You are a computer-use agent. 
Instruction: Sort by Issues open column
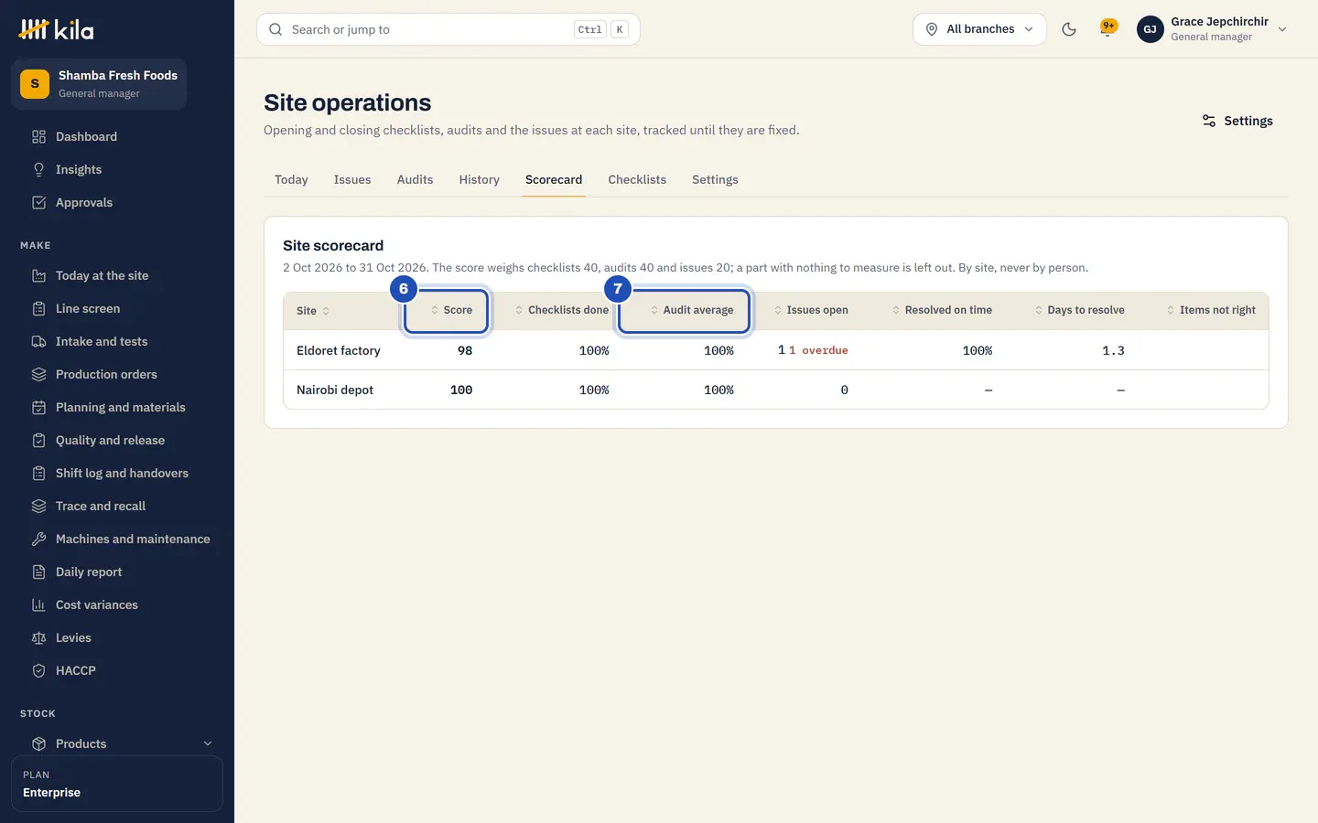point(811,310)
